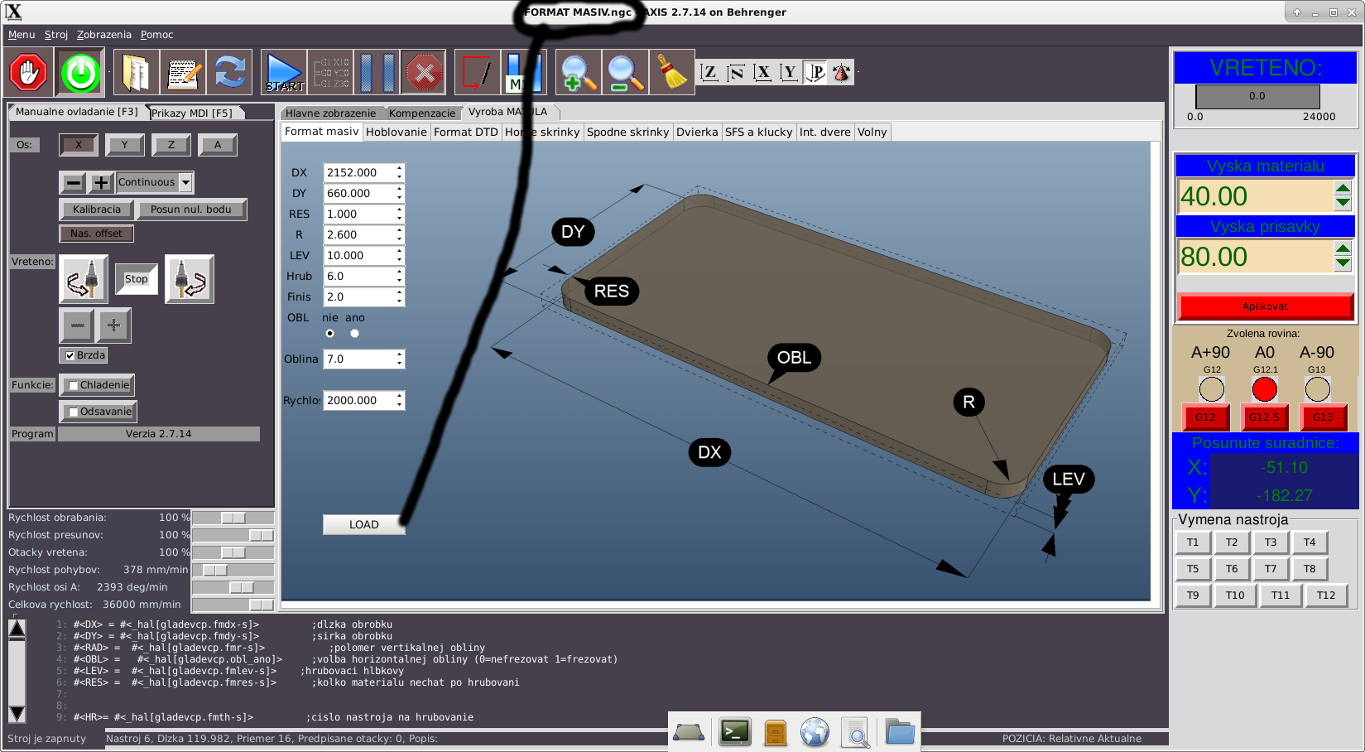1365x752 pixels.
Task: Open the Stroj menu
Action: tap(56, 35)
